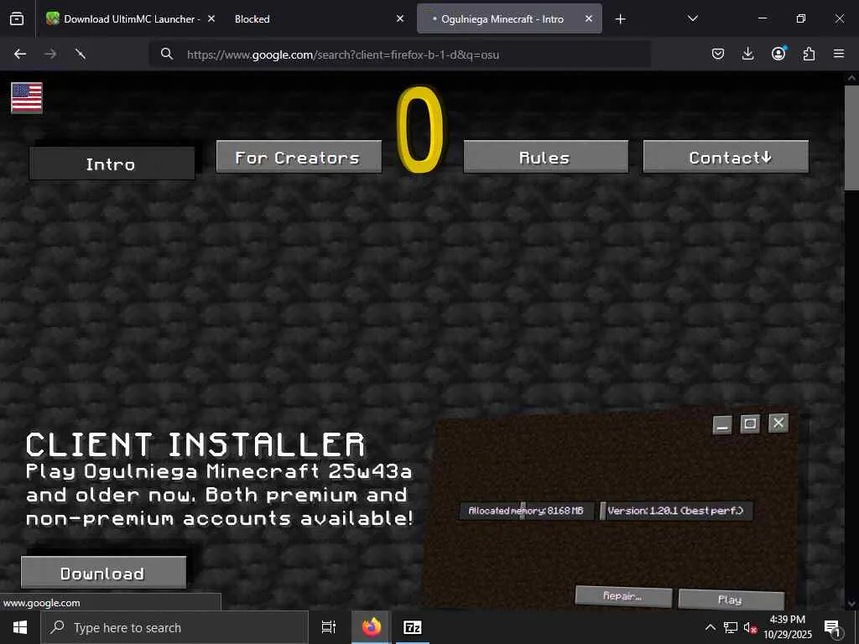Open the Firefox downloads panel
The image size is (859, 644).
tap(747, 54)
